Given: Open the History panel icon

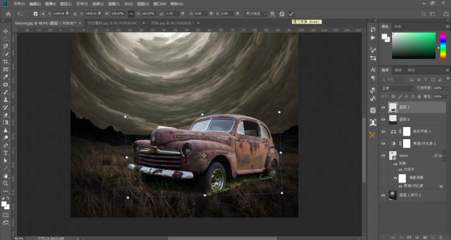Looking at the screenshot, I should click(x=373, y=29).
